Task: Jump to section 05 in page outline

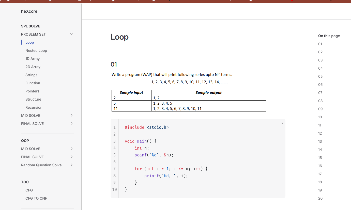Action: pyautogui.click(x=320, y=76)
